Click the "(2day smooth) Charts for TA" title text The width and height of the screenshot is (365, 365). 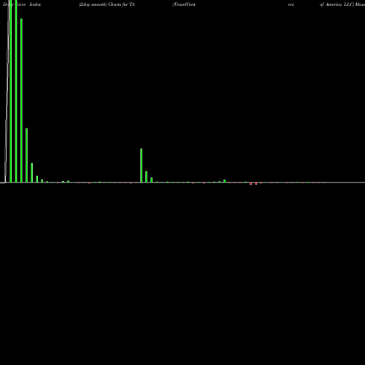[x=107, y=4]
